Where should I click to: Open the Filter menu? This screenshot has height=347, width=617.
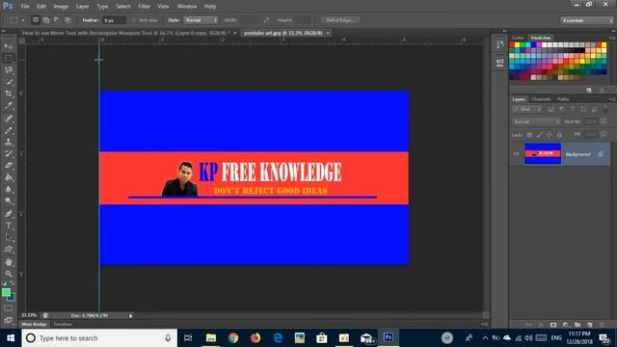pyautogui.click(x=144, y=7)
